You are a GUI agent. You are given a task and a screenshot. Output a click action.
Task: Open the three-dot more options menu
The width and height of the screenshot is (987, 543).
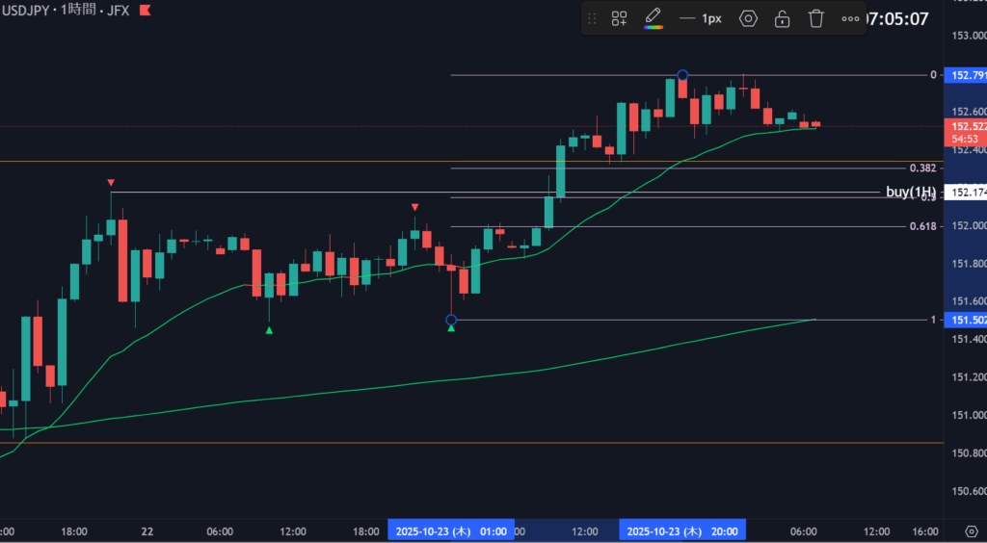point(850,18)
